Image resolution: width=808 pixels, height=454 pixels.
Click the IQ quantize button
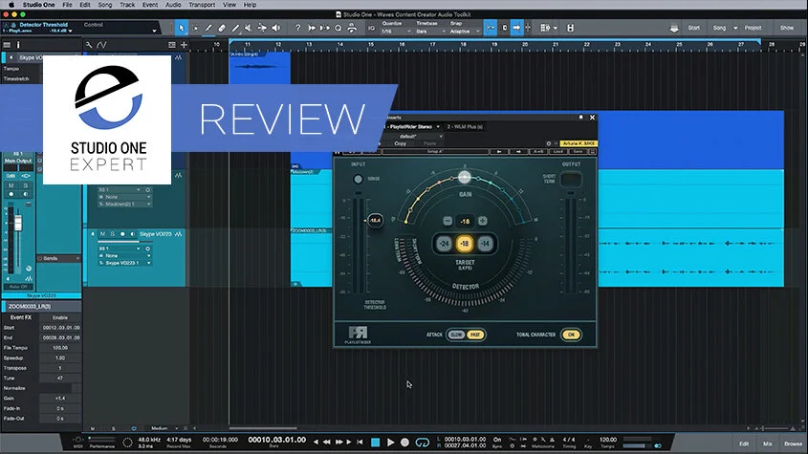[x=372, y=28]
